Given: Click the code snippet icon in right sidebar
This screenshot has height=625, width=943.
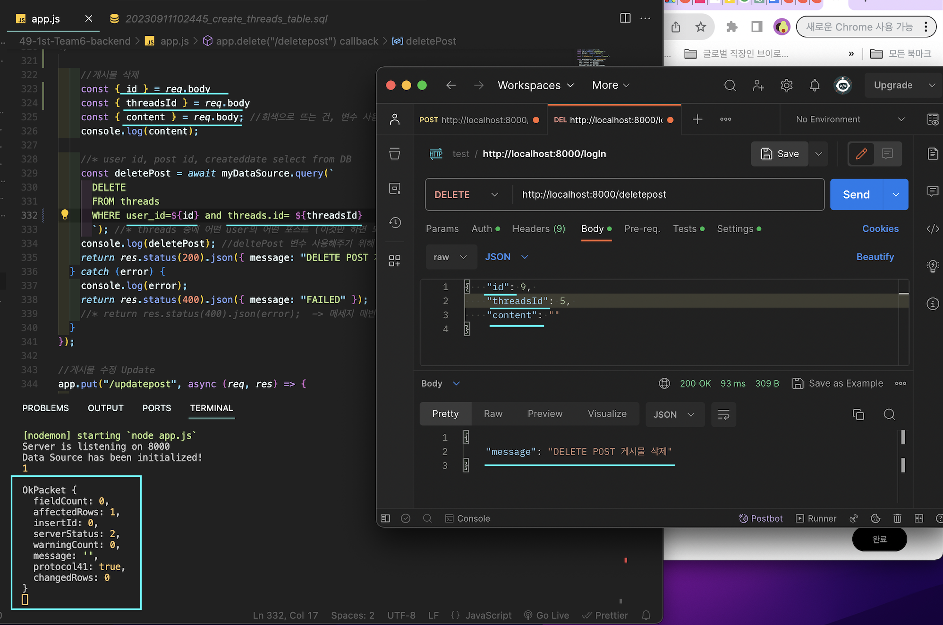Looking at the screenshot, I should [933, 229].
